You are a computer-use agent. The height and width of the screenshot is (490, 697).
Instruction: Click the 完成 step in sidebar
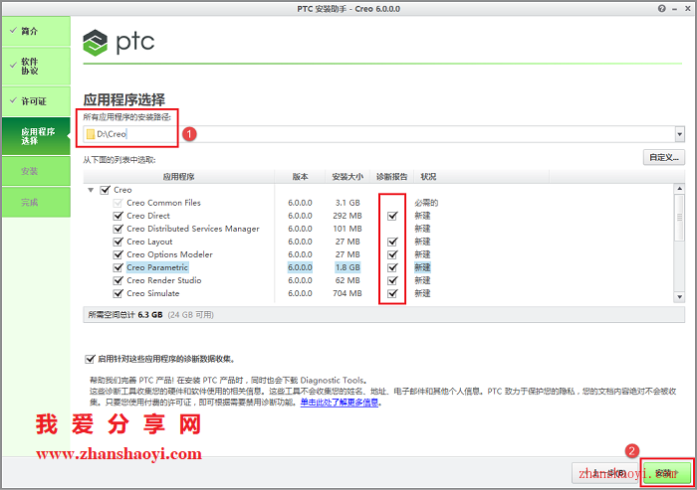(36, 202)
